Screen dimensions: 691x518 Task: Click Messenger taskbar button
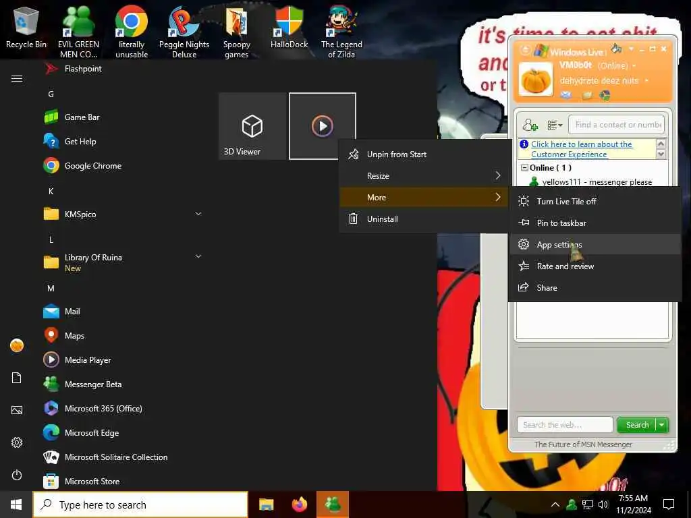[333, 505]
